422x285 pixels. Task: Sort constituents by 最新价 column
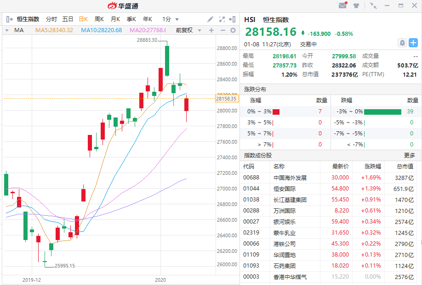341,166
